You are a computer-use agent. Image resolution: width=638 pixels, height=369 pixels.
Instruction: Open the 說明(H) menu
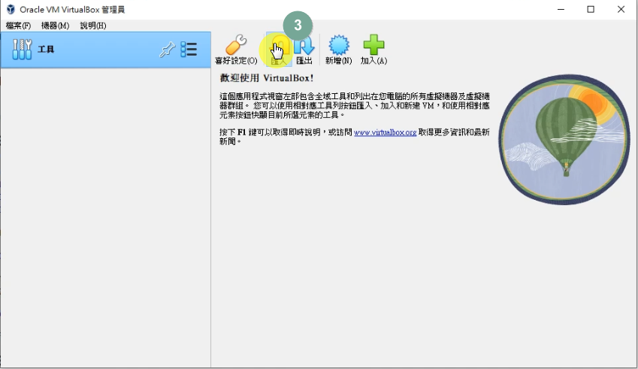[92, 26]
